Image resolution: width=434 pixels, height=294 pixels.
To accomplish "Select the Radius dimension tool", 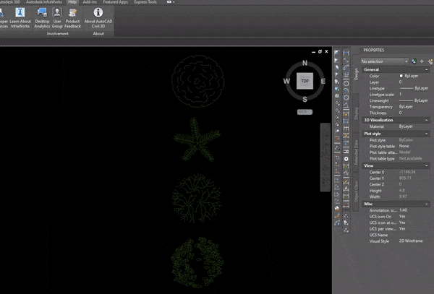I will coord(346,83).
